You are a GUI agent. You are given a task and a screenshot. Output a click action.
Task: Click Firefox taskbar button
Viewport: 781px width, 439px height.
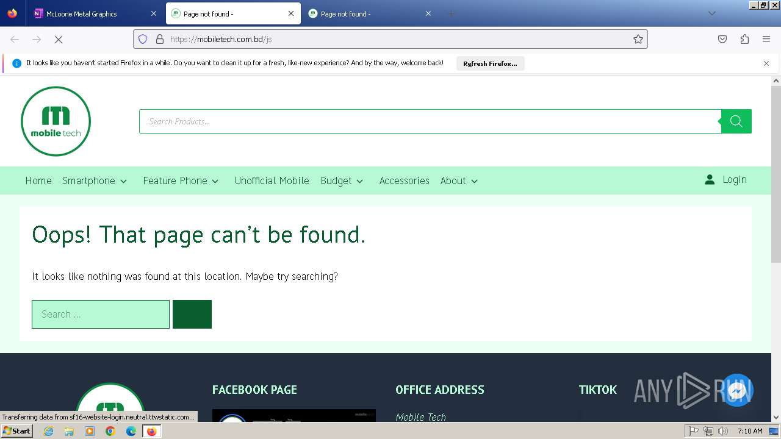(151, 431)
